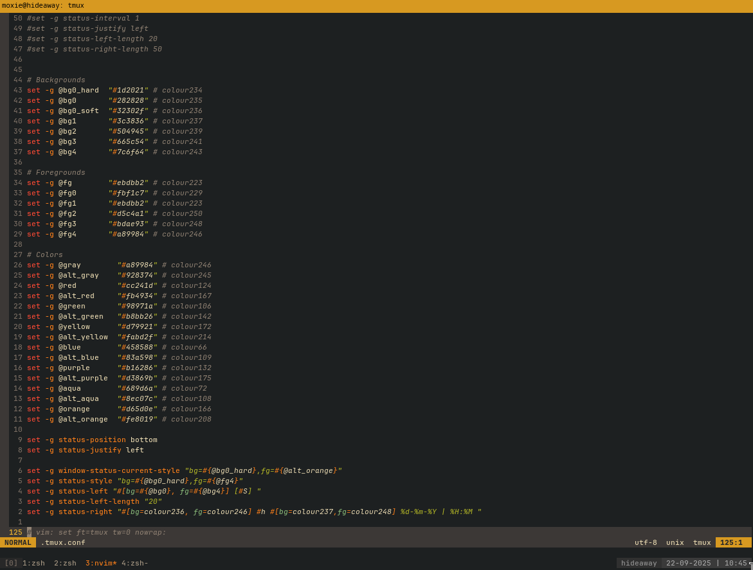Click the moxie@hideaway: tmux title bar

pyautogui.click(x=43, y=6)
